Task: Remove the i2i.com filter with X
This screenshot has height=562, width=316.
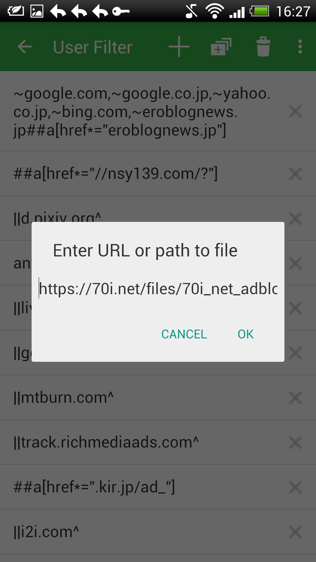Action: (x=295, y=532)
